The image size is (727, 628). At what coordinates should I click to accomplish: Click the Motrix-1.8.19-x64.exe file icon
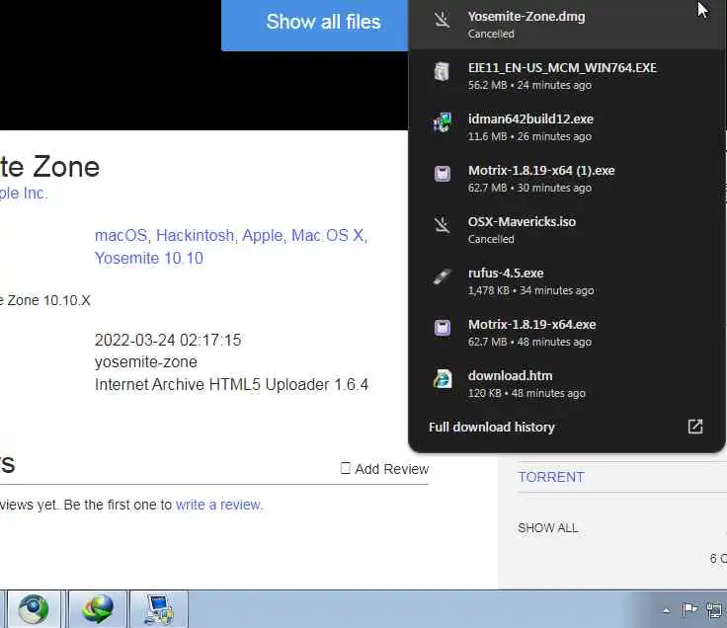443,328
